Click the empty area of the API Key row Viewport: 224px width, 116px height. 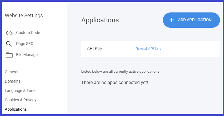click(190, 49)
